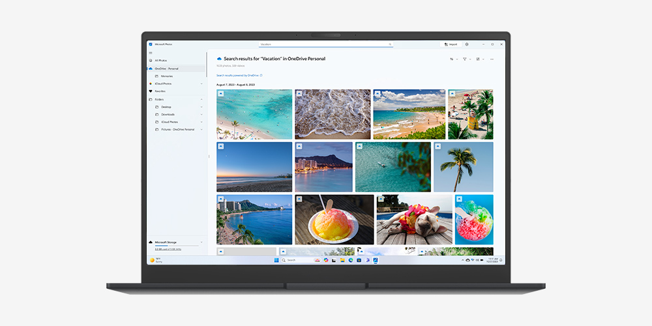Click the Import button

tap(451, 44)
